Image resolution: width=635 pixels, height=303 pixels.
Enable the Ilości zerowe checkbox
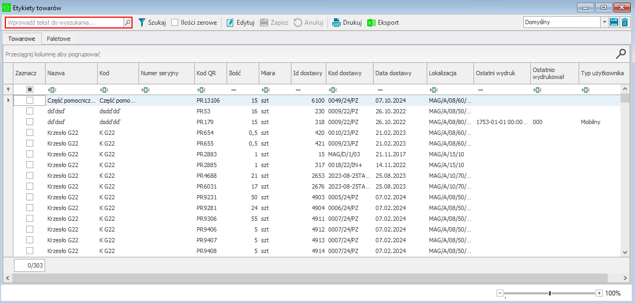175,23
